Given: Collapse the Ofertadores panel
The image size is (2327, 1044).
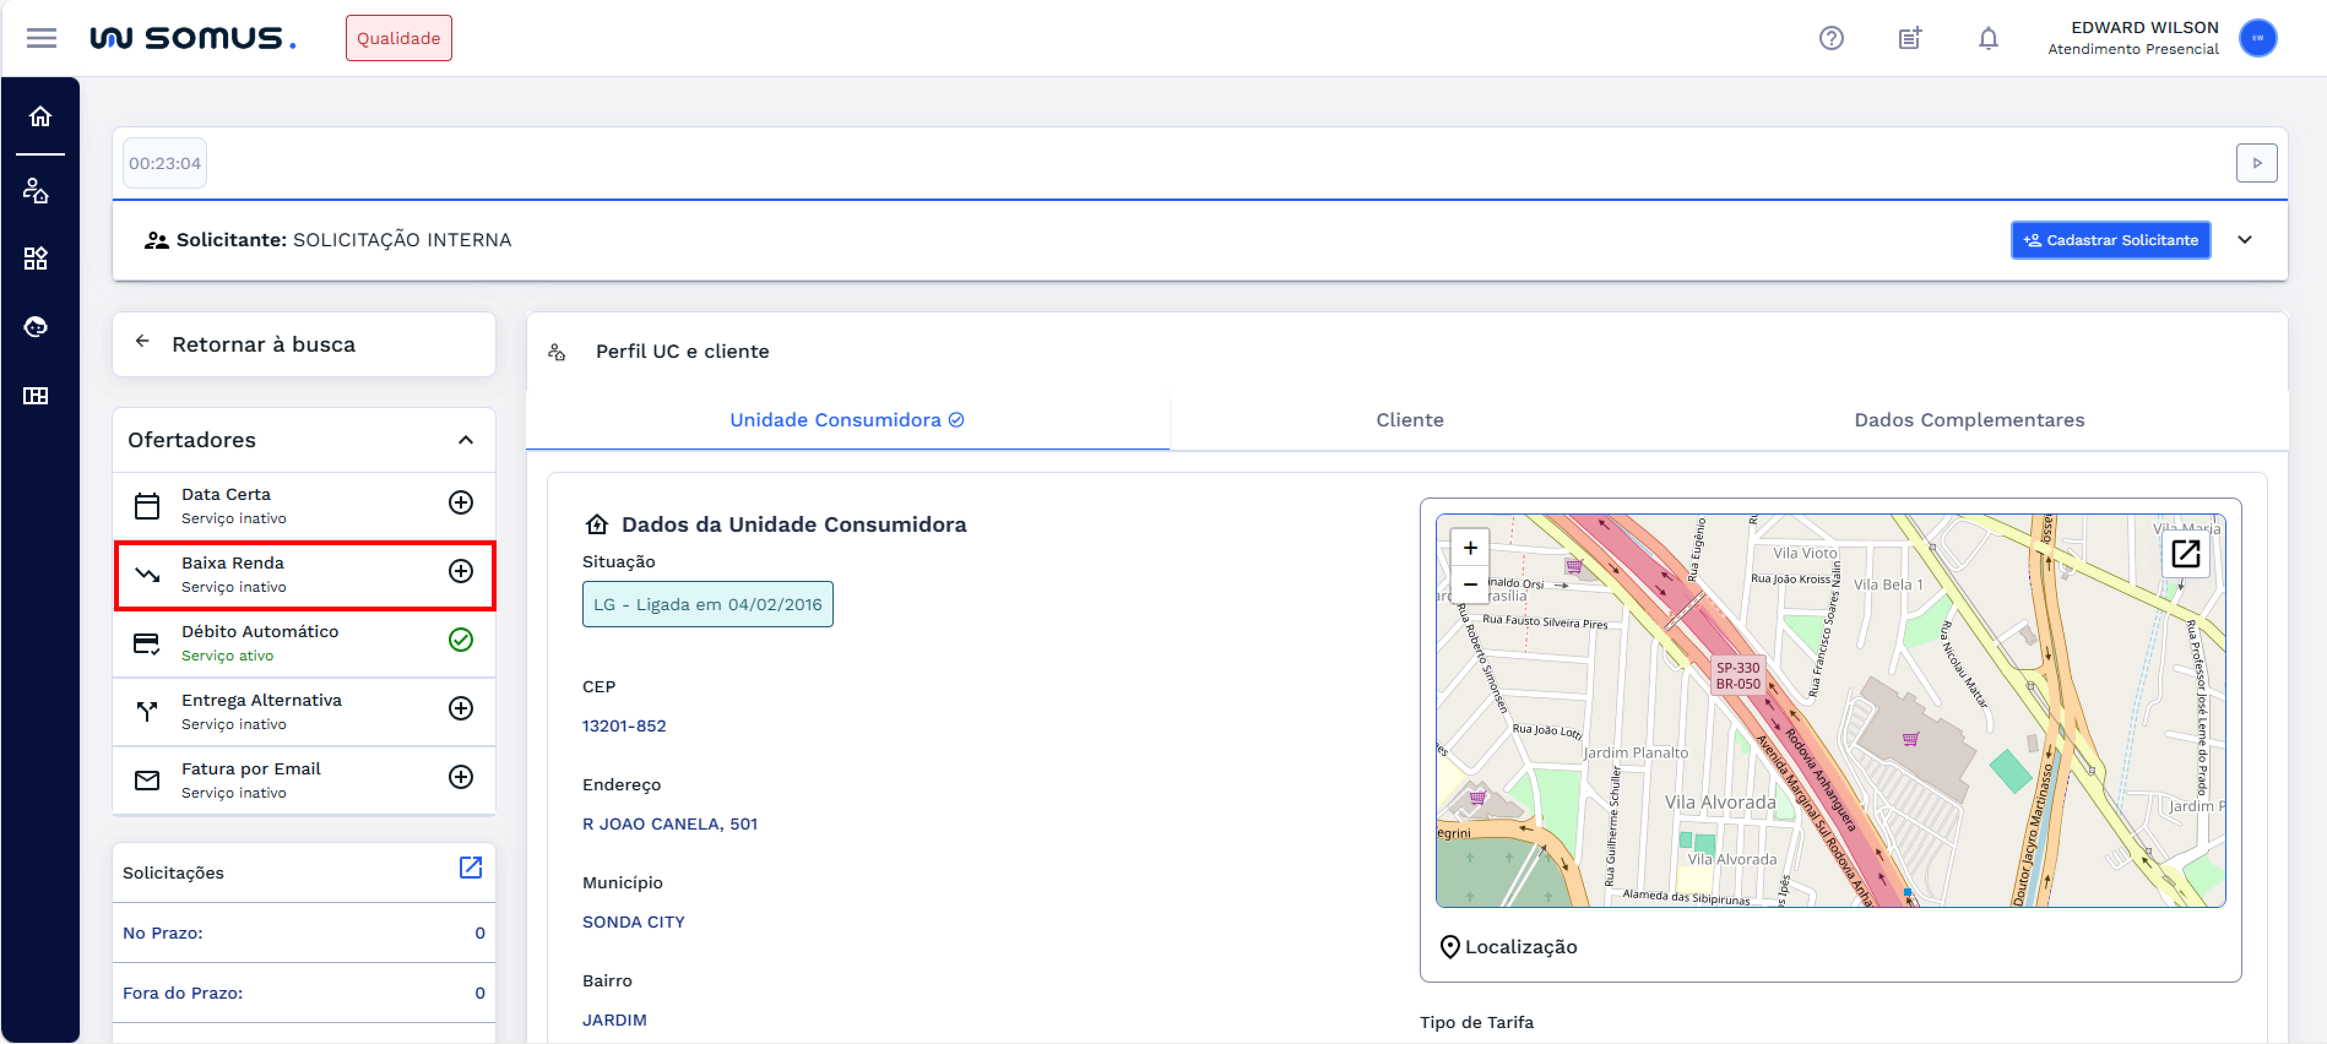Looking at the screenshot, I should tap(465, 440).
